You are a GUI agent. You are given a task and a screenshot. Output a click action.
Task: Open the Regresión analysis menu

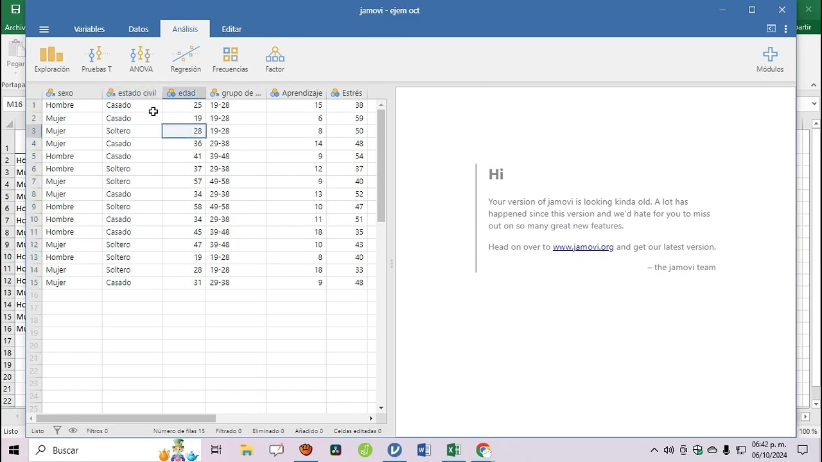pos(186,60)
